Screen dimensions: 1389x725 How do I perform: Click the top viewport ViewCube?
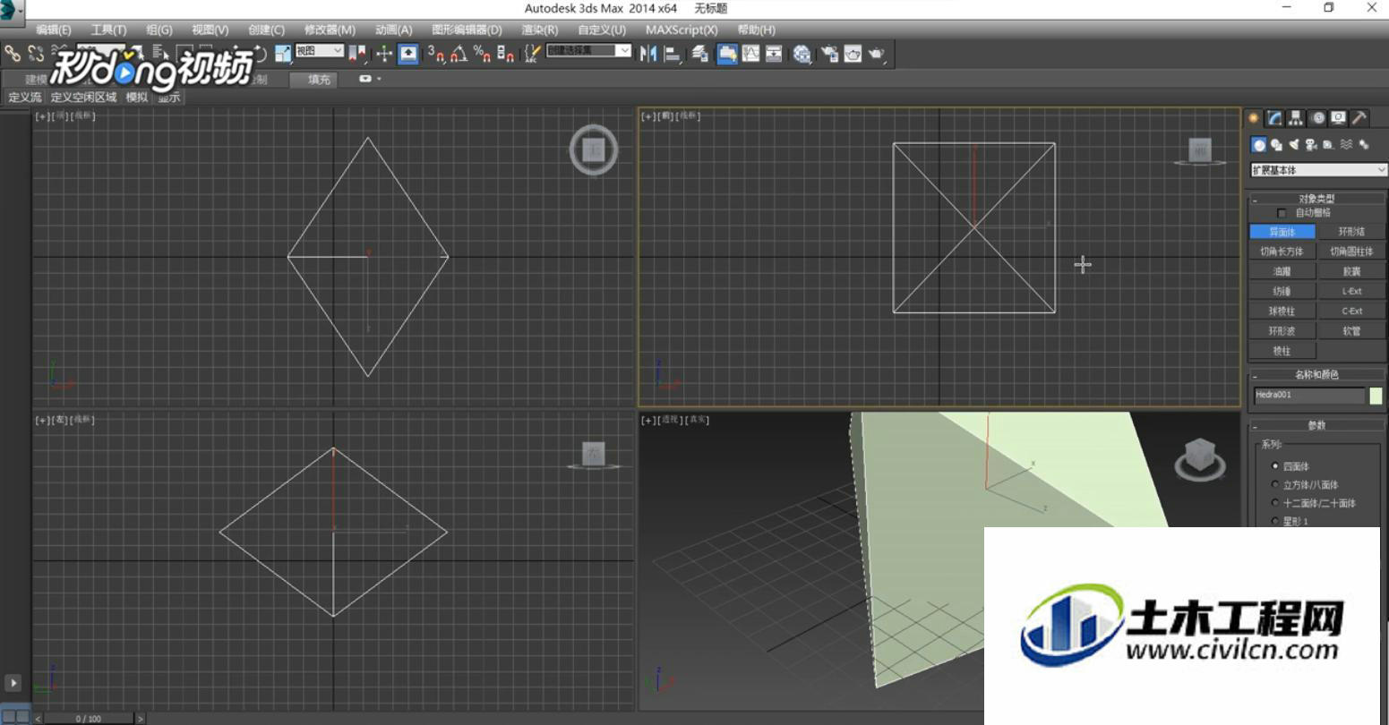[594, 150]
